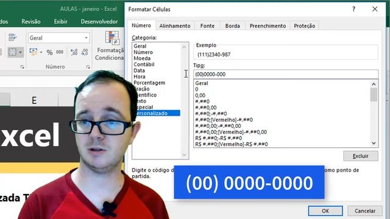Close the Formatar Células dialog
Viewport: 390px width, 219px height.
(x=375, y=9)
